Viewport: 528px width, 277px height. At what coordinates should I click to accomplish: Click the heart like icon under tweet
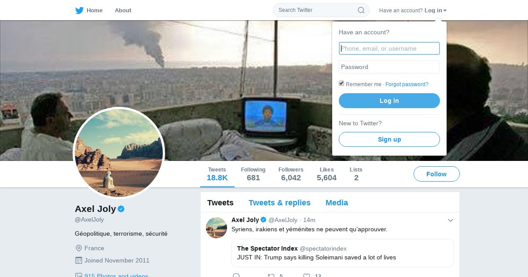pyautogui.click(x=307, y=276)
